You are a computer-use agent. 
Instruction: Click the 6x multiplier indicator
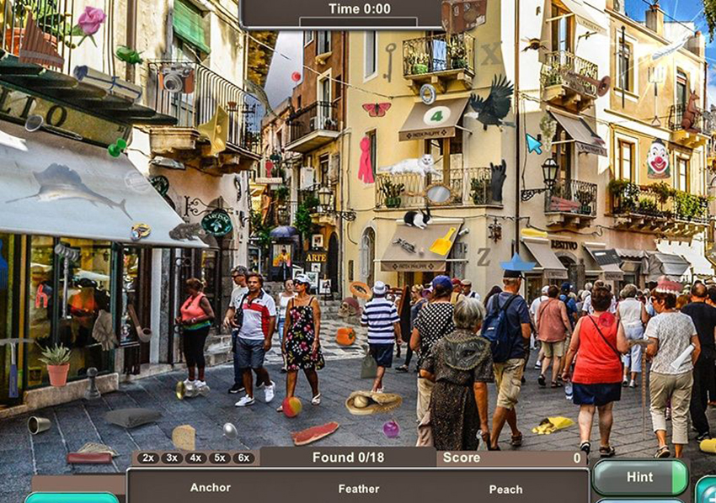(x=243, y=458)
